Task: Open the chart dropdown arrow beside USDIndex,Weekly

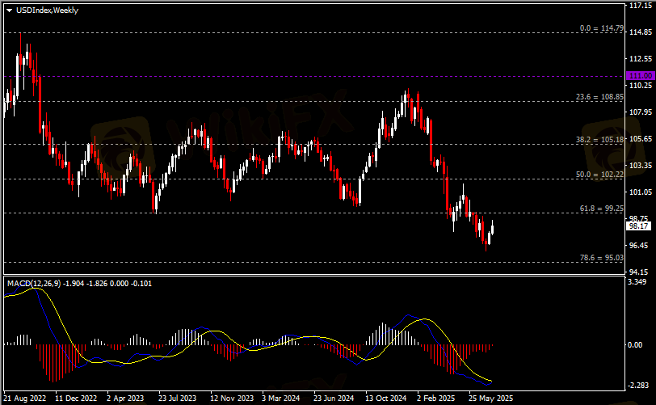Action: point(9,11)
